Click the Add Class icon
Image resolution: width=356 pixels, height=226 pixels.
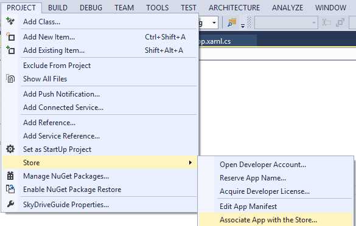[10, 21]
